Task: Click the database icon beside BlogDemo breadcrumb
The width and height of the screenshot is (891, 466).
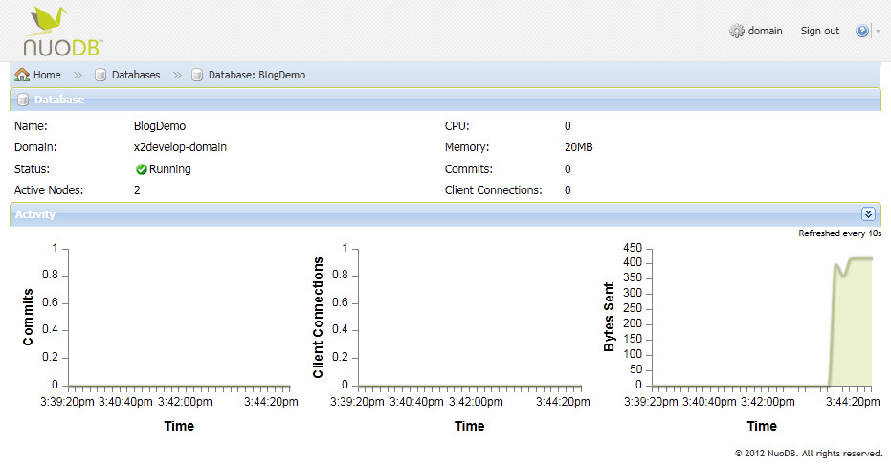Action: (x=197, y=75)
